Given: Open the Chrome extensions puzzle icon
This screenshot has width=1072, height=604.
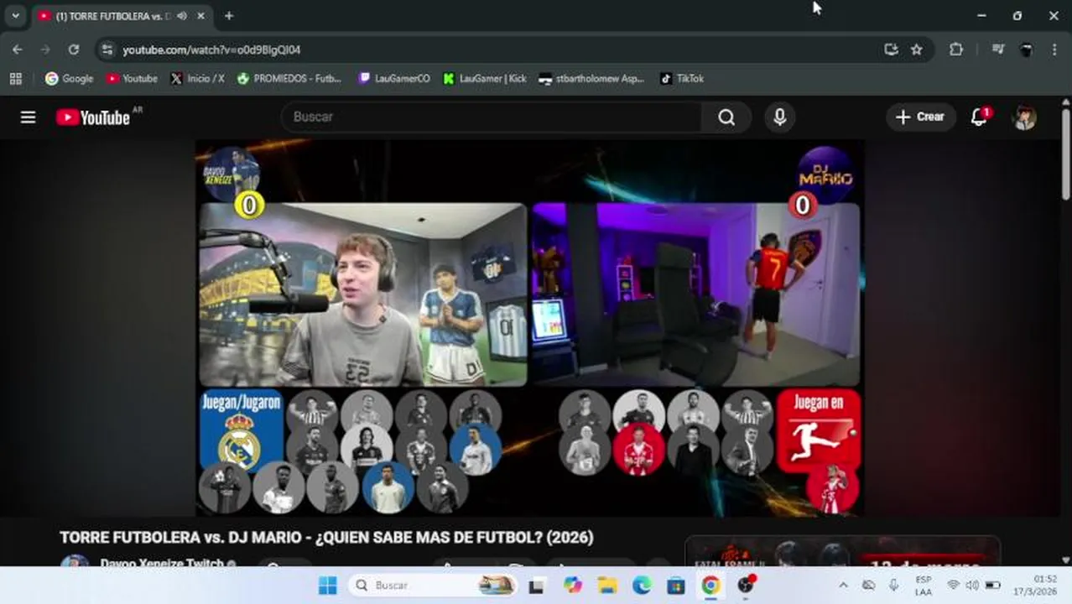Looking at the screenshot, I should click(x=956, y=49).
